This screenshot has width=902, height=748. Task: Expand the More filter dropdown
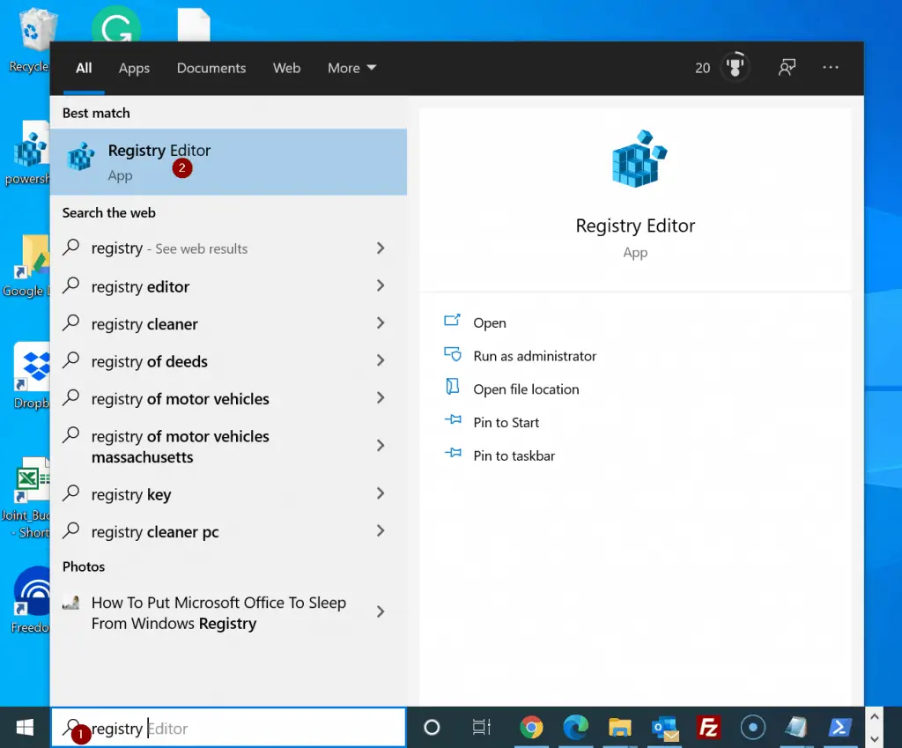pos(351,68)
